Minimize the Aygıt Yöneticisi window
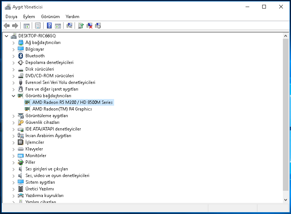This screenshot has height=214, width=291. [247, 7]
